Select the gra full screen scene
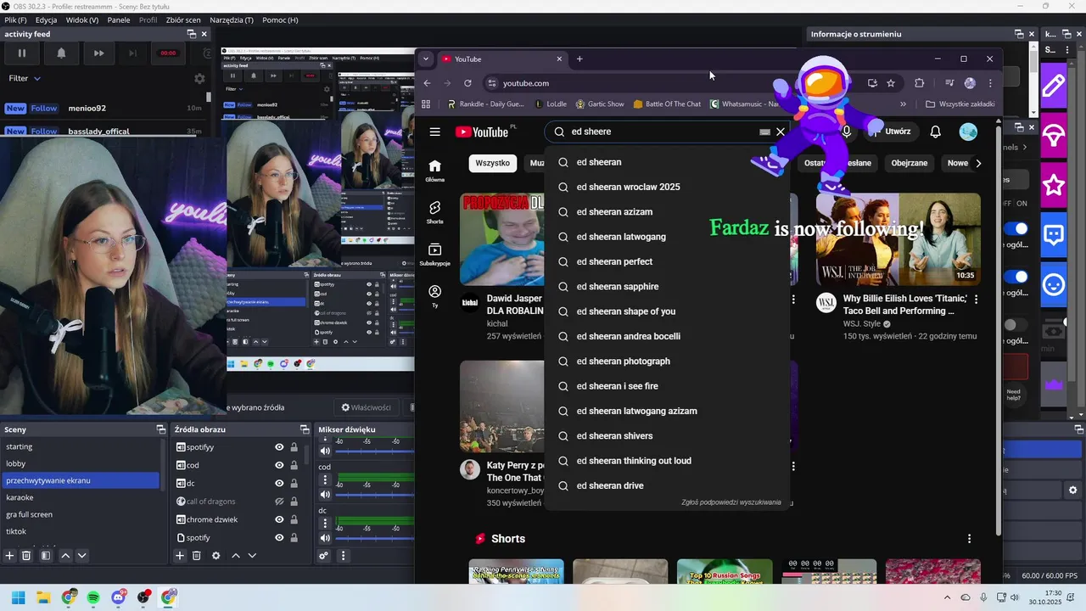 click(x=80, y=514)
